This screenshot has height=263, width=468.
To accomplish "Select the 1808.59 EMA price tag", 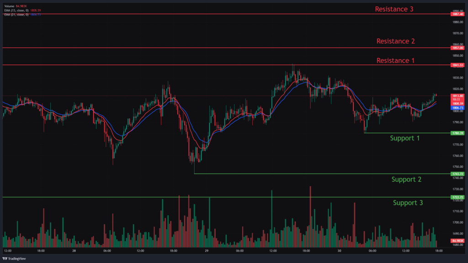I will [457, 103].
